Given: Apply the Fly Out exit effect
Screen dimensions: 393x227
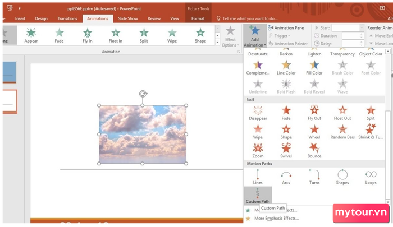Looking at the screenshot, I should pos(314,113).
